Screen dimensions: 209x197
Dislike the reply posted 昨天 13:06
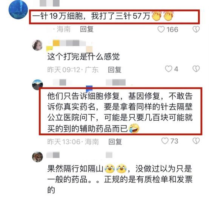pos(196,141)
